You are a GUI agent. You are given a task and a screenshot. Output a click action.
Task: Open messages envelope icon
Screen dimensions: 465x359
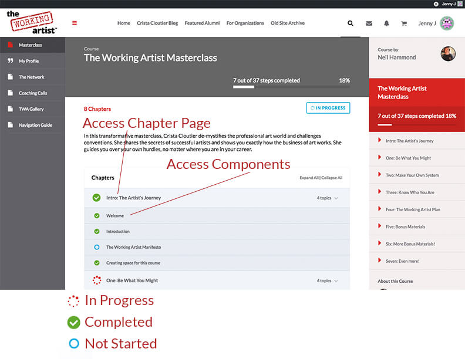tap(369, 23)
